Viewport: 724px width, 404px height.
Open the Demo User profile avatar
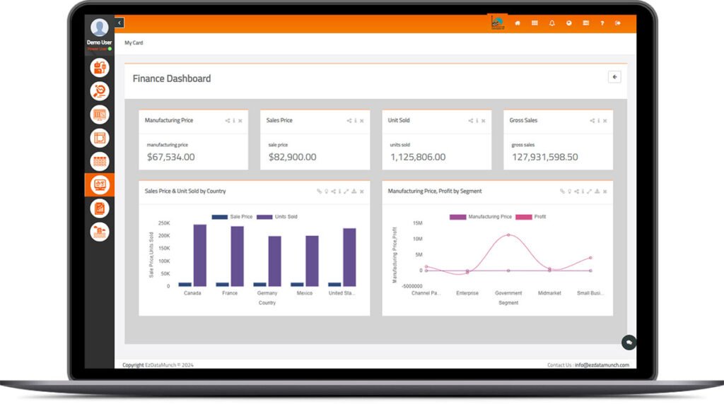pos(99,28)
